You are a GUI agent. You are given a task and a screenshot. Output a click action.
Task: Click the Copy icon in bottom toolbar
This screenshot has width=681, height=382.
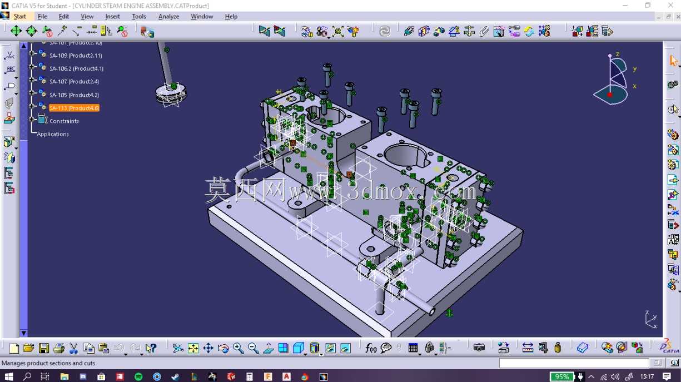tap(88, 348)
